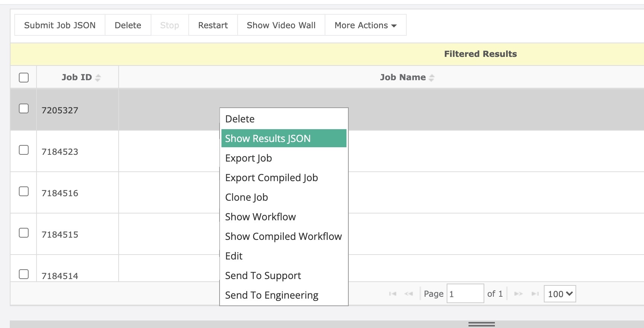This screenshot has width=644, height=328.
Task: Go to the next page icon
Action: [519, 294]
